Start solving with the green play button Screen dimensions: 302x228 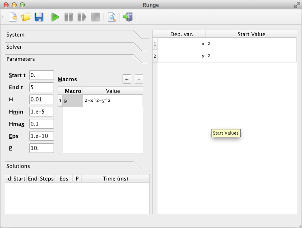55,17
